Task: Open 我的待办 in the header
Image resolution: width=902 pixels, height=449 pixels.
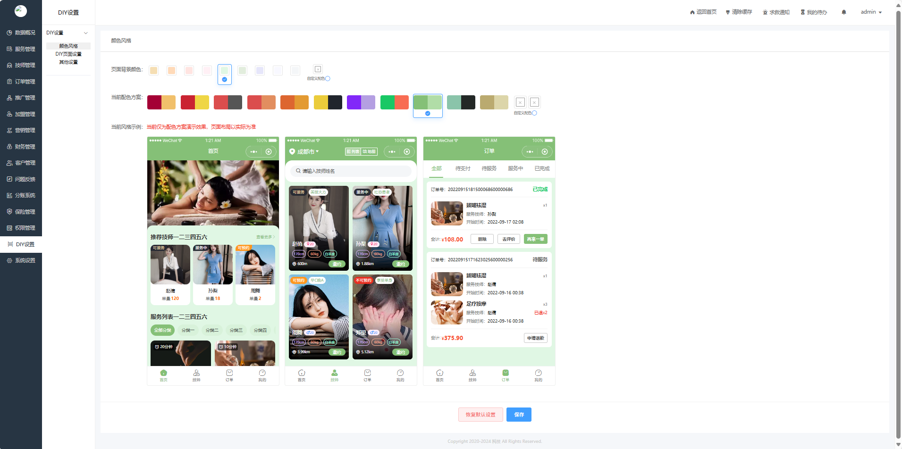Action: click(814, 12)
